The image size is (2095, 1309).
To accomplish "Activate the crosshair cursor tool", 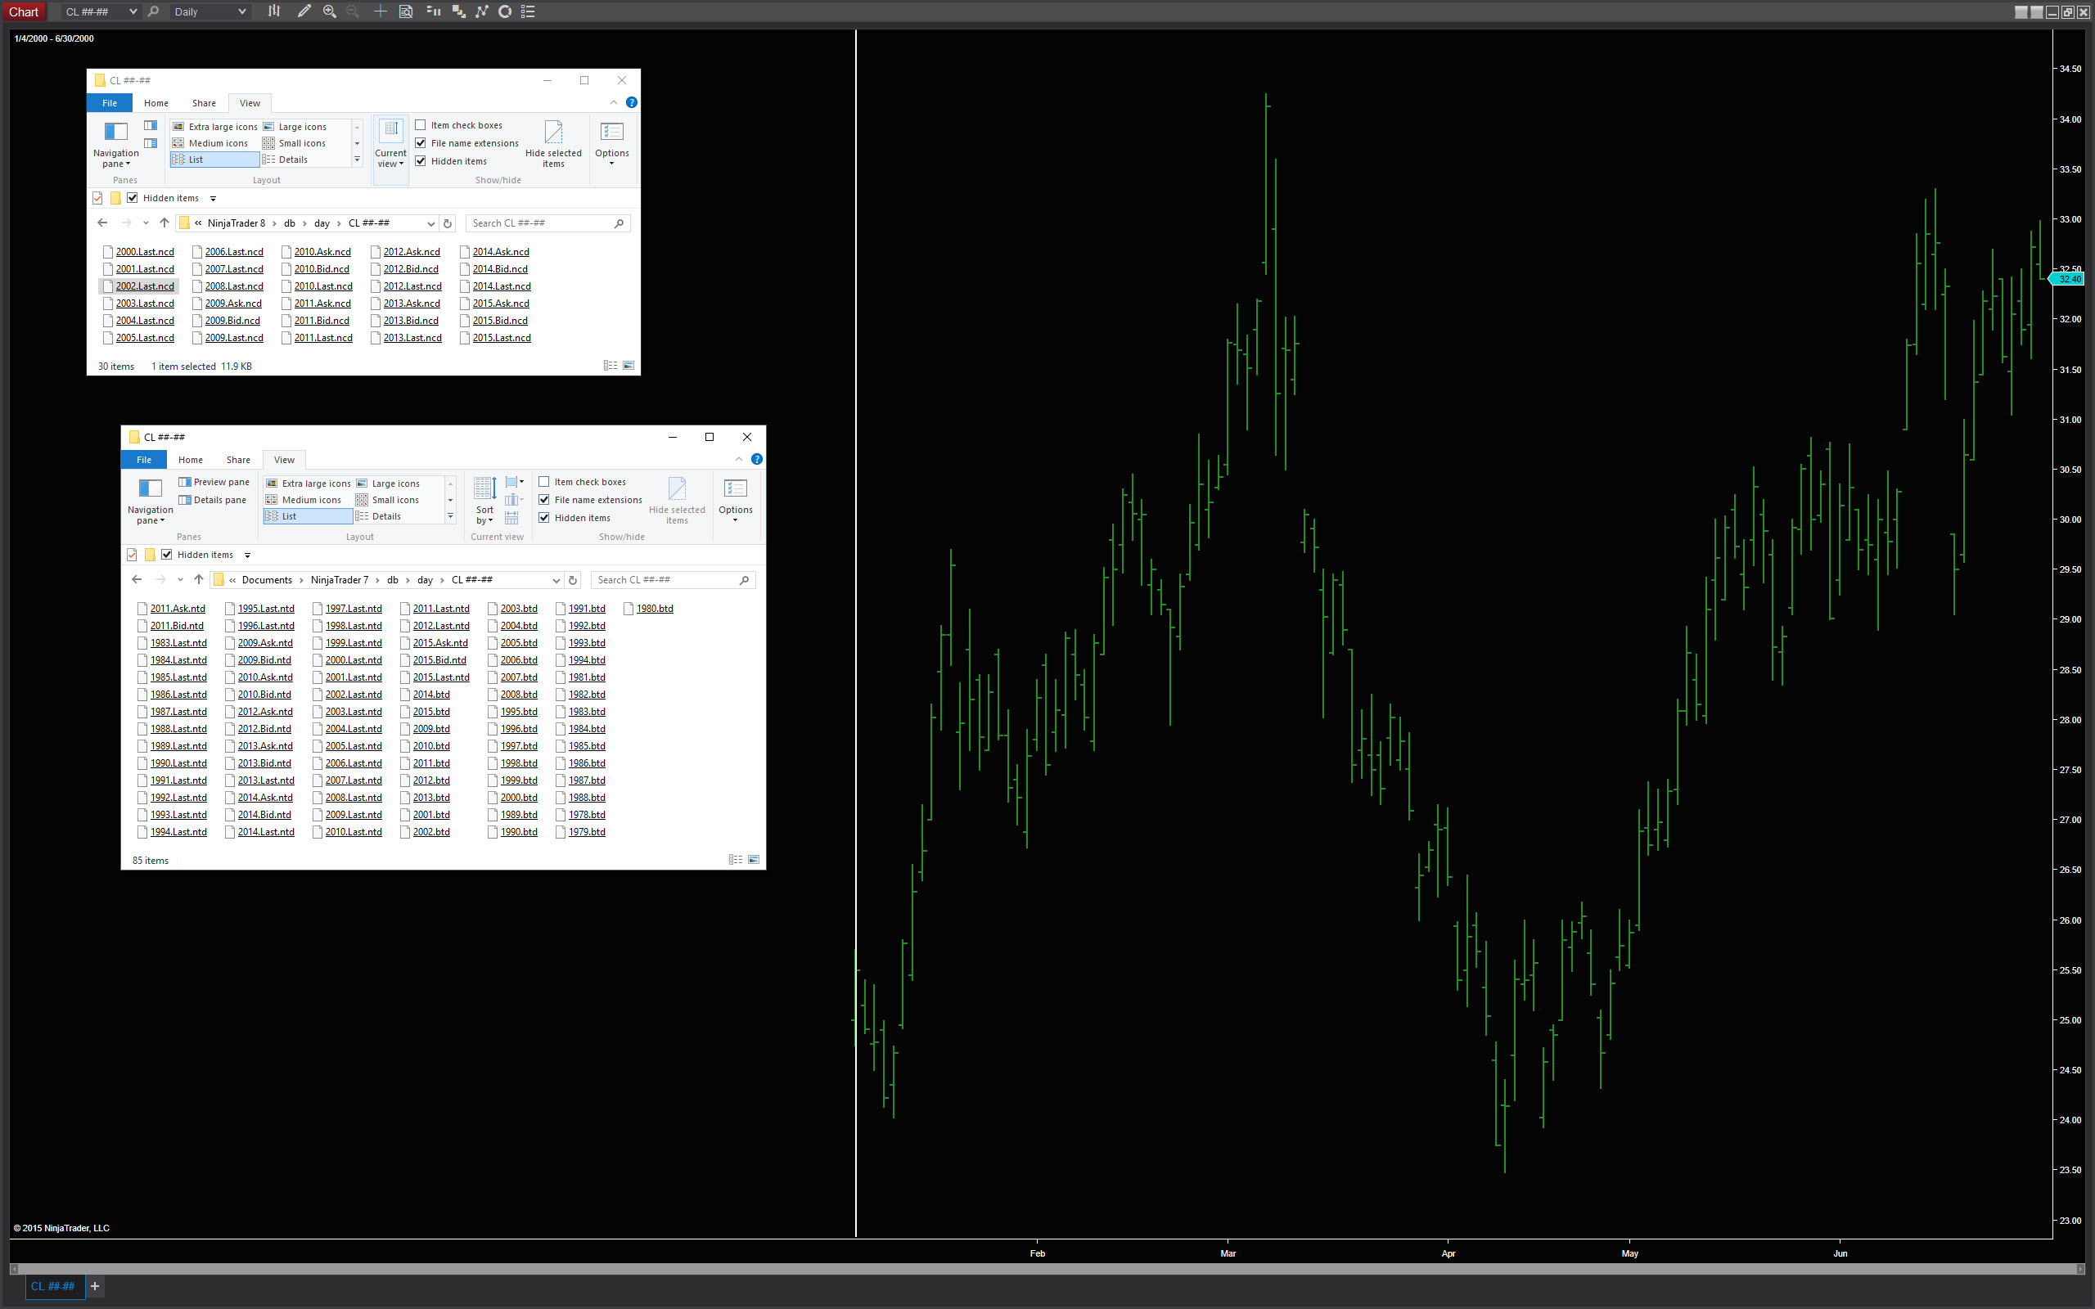I will click(x=380, y=11).
